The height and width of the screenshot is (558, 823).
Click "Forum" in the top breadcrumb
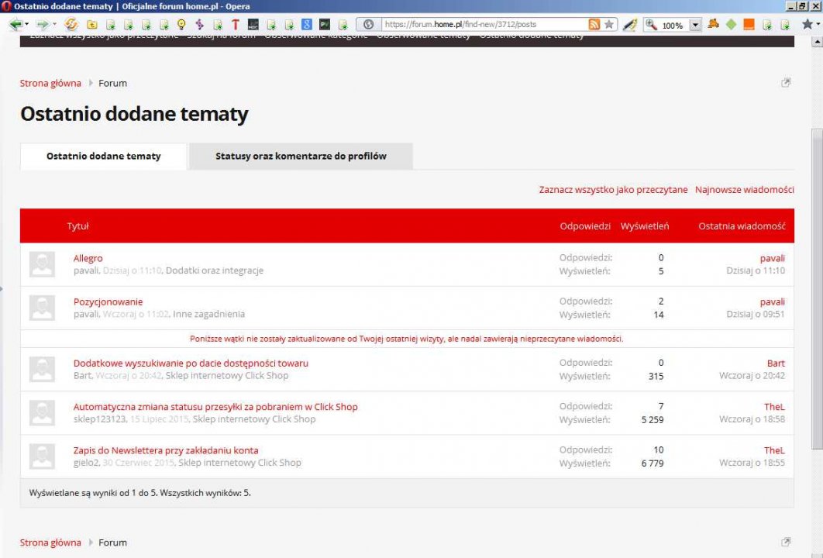click(x=113, y=83)
